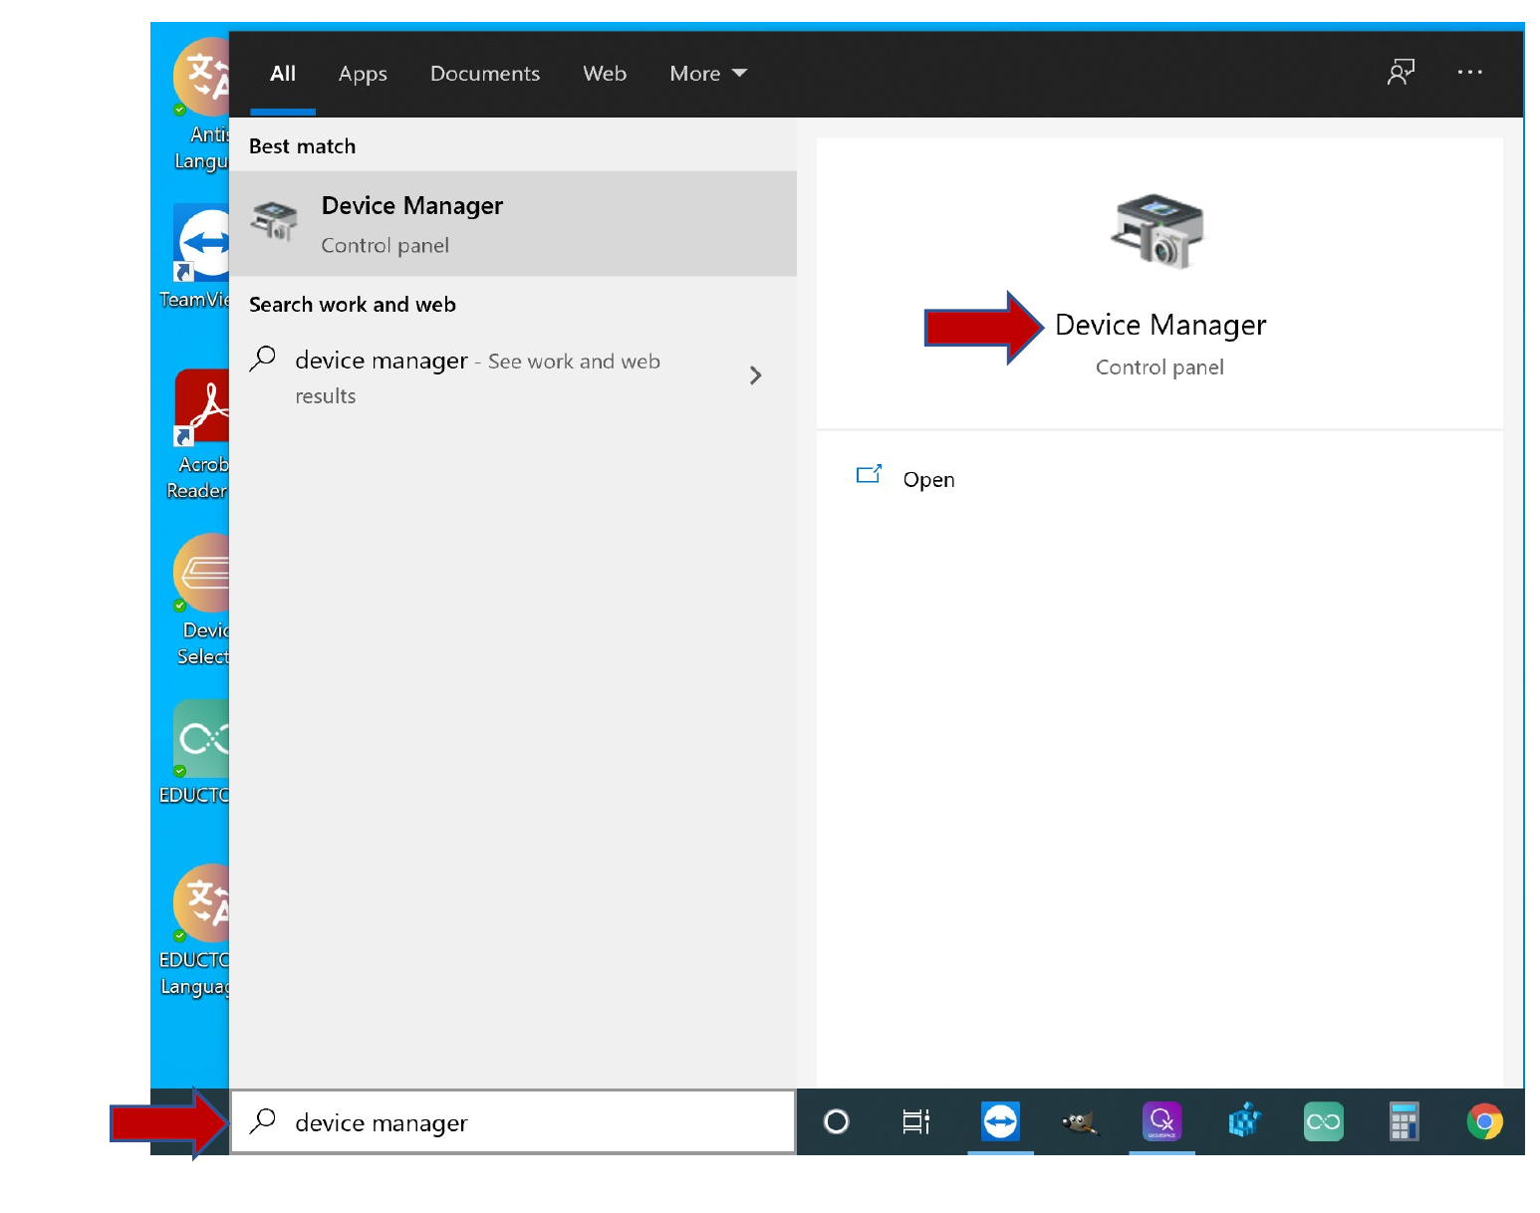Open TeamViewer from the taskbar

click(x=1000, y=1122)
